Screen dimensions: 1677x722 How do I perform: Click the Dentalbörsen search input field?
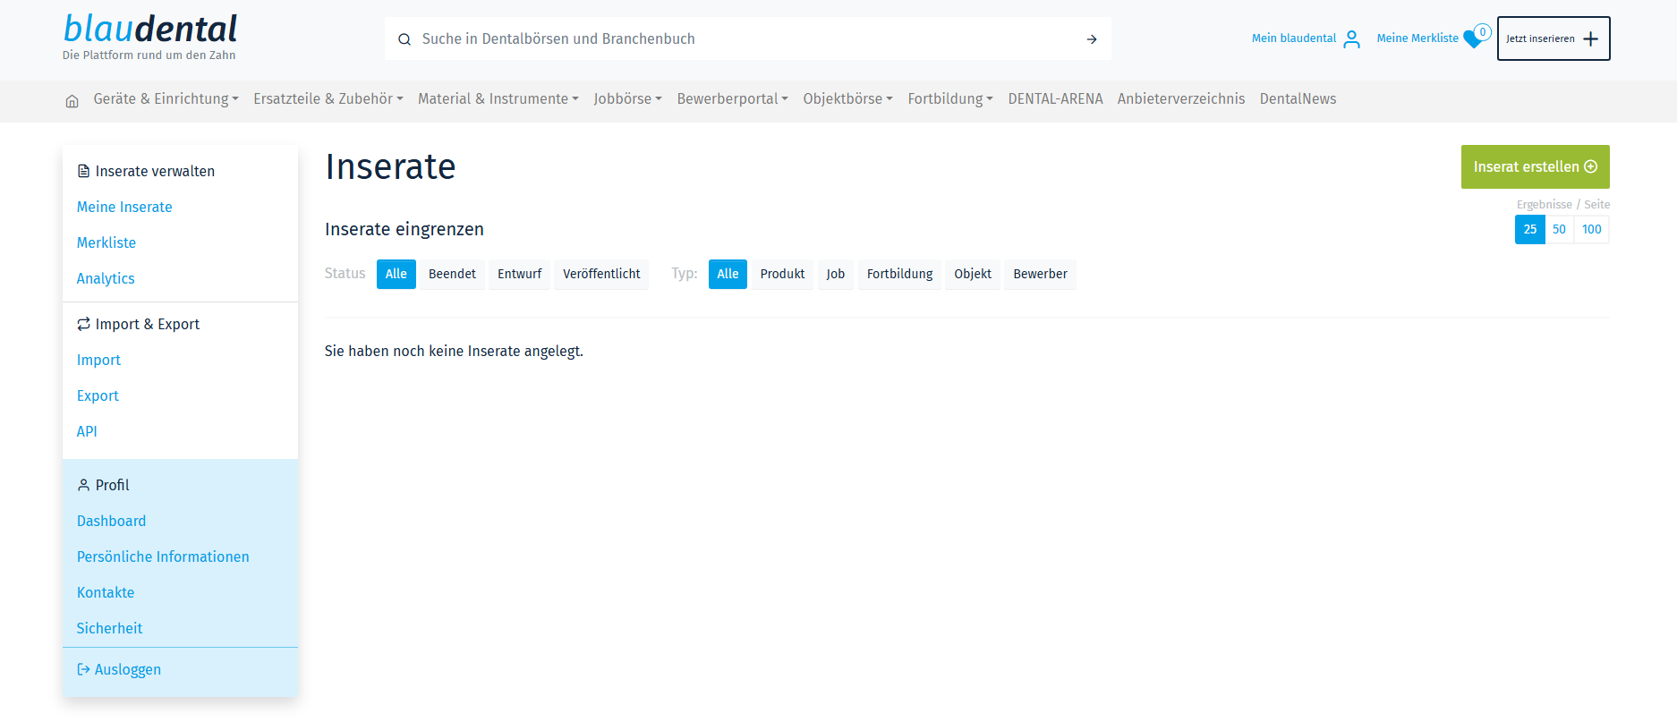[x=743, y=39]
